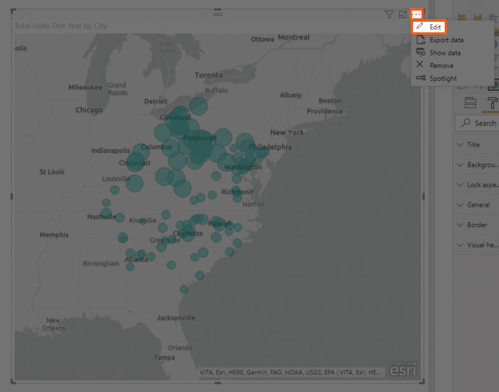499x392 pixels.
Task: Click the More options ellipsis icon
Action: tap(418, 14)
